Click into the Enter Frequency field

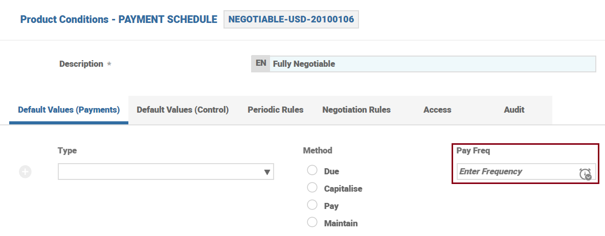click(x=517, y=172)
